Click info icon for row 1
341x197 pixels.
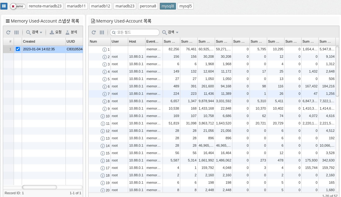pos(105,49)
